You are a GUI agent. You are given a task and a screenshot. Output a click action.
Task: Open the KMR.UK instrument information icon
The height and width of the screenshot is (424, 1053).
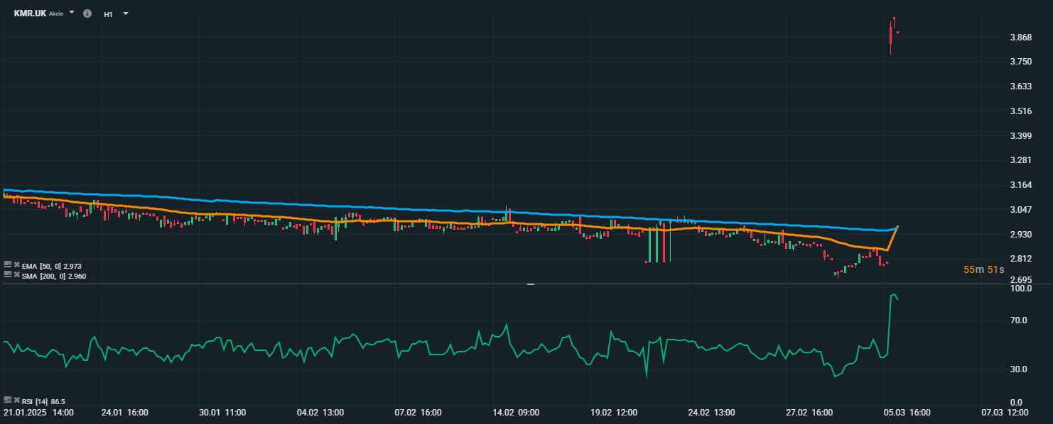[x=87, y=13]
